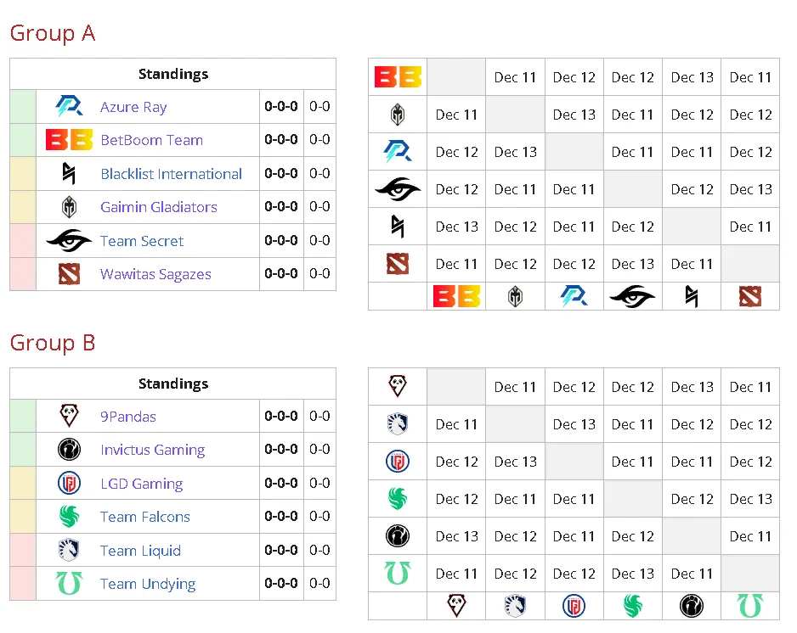Viewport: 797px width, 633px height.
Task: Click the Standings header of Group A table
Action: click(x=173, y=74)
